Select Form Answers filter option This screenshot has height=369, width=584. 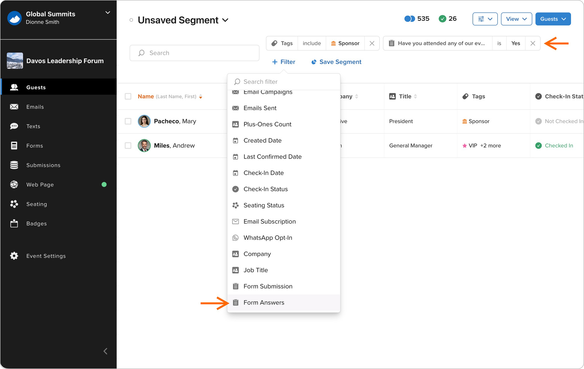[284, 303]
